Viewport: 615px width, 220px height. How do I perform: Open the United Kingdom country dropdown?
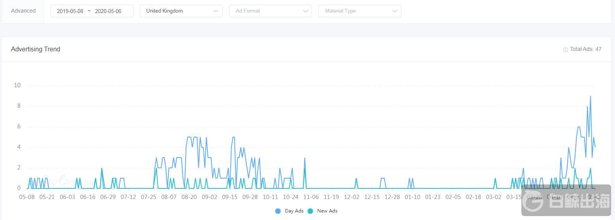[181, 11]
